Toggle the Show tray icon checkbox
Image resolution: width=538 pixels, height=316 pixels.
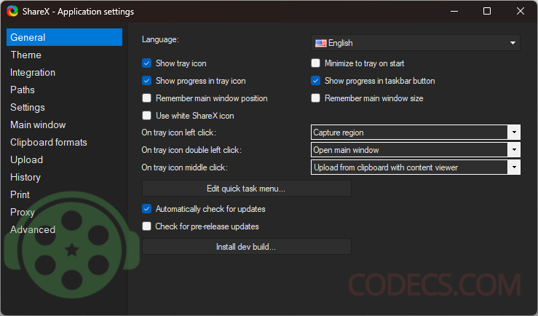pos(146,63)
